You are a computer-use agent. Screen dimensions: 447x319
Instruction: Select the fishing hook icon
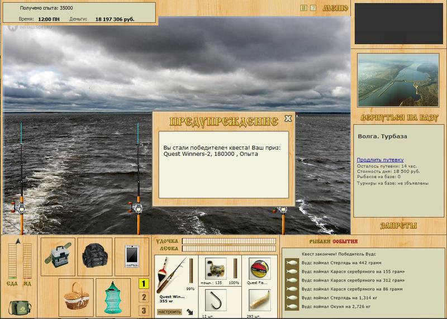(x=216, y=301)
